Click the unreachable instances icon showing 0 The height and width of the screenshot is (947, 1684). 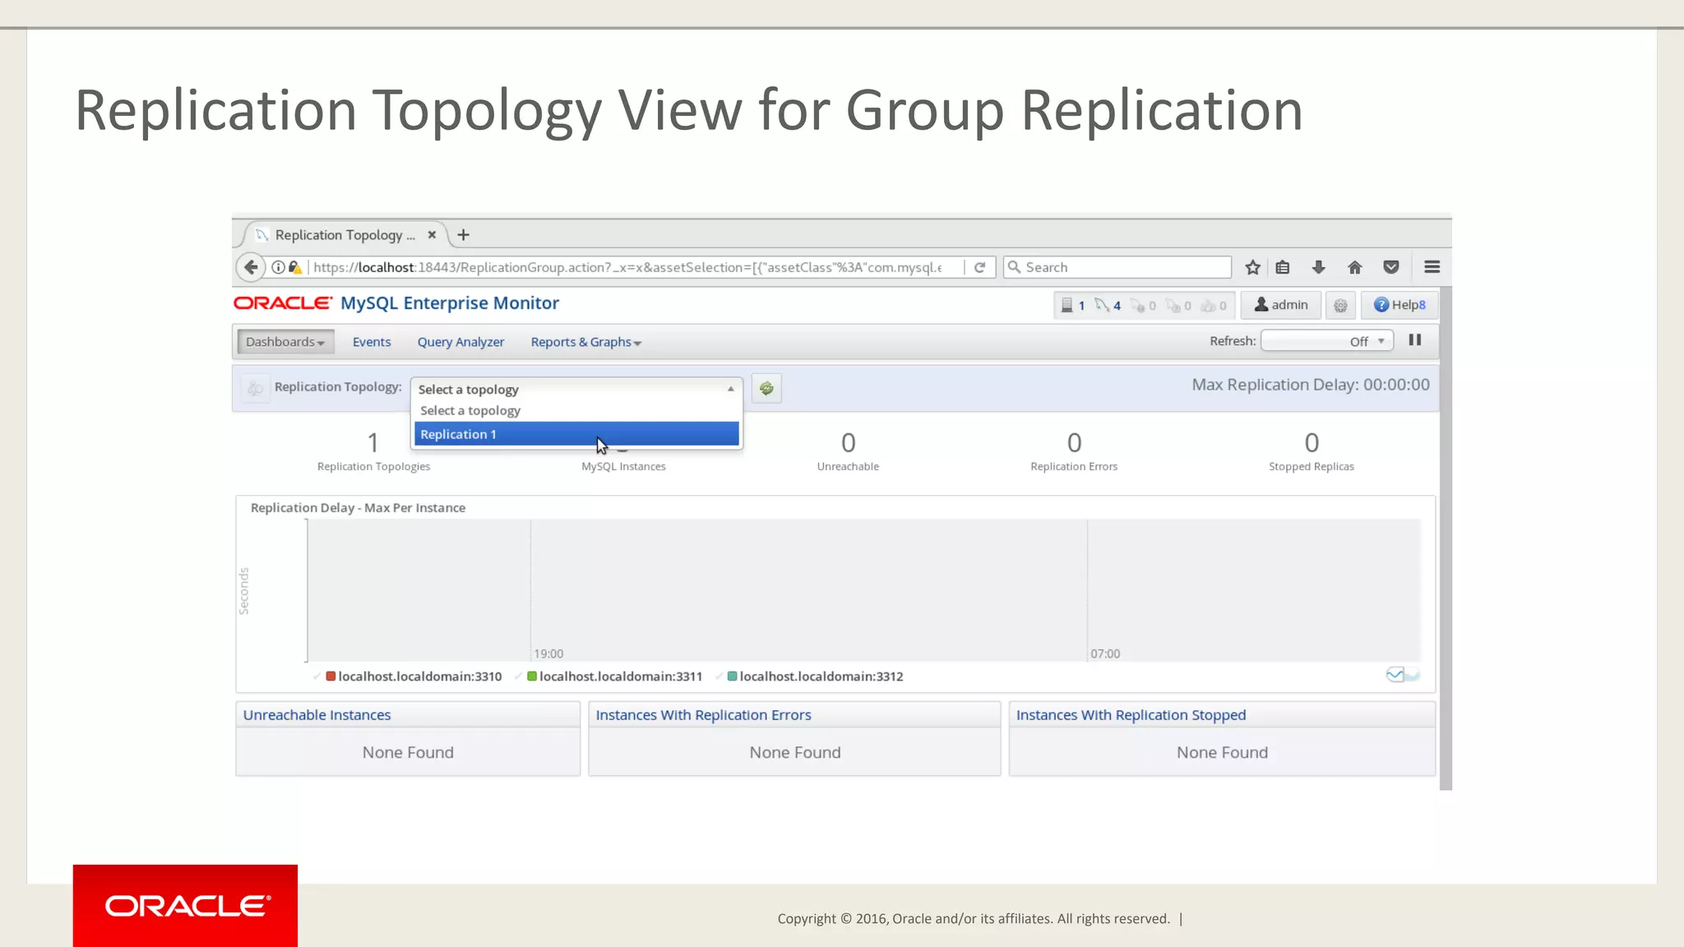click(x=1178, y=306)
